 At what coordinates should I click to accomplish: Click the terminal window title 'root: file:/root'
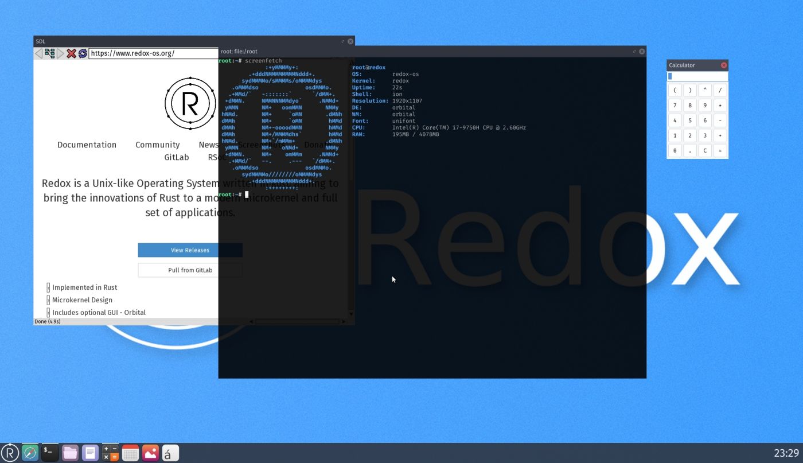click(x=239, y=51)
